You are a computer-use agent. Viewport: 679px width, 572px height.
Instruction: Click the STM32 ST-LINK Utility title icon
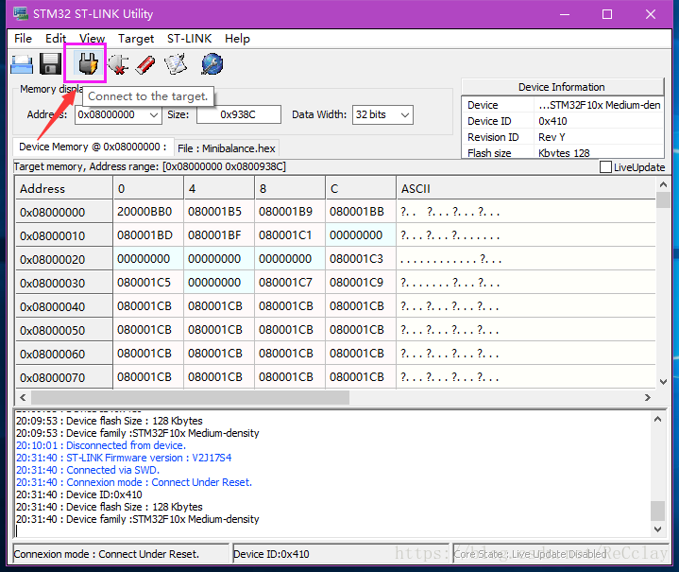point(19,14)
